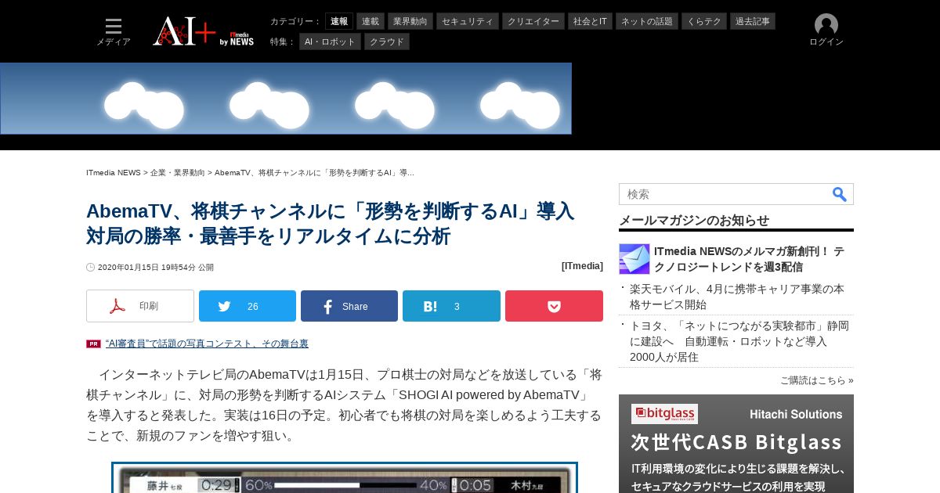
Task: Focus the 検索 search field
Action: [x=724, y=194]
